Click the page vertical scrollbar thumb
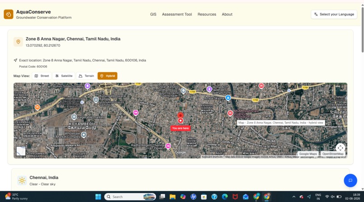This screenshot has width=364, height=202. (362, 29)
